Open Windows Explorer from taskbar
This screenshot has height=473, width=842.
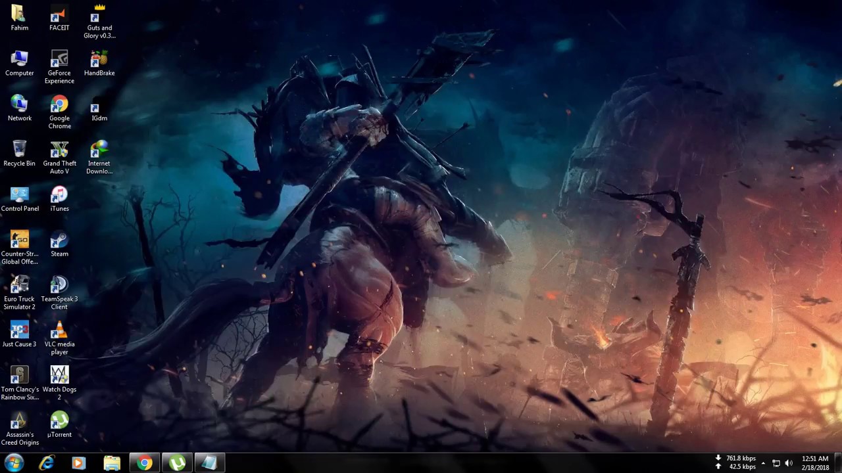pyautogui.click(x=112, y=463)
